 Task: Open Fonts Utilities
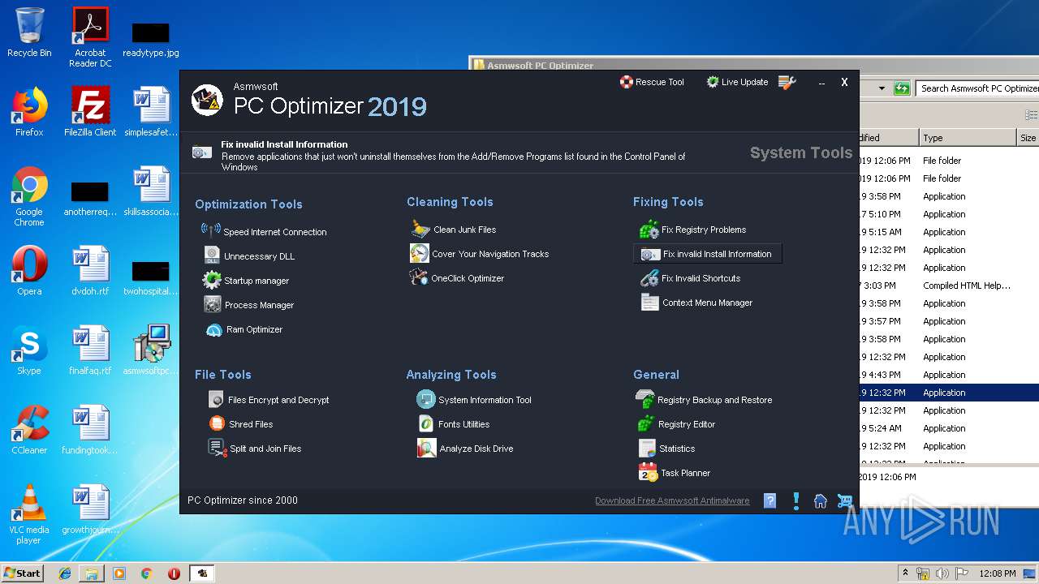coord(454,424)
